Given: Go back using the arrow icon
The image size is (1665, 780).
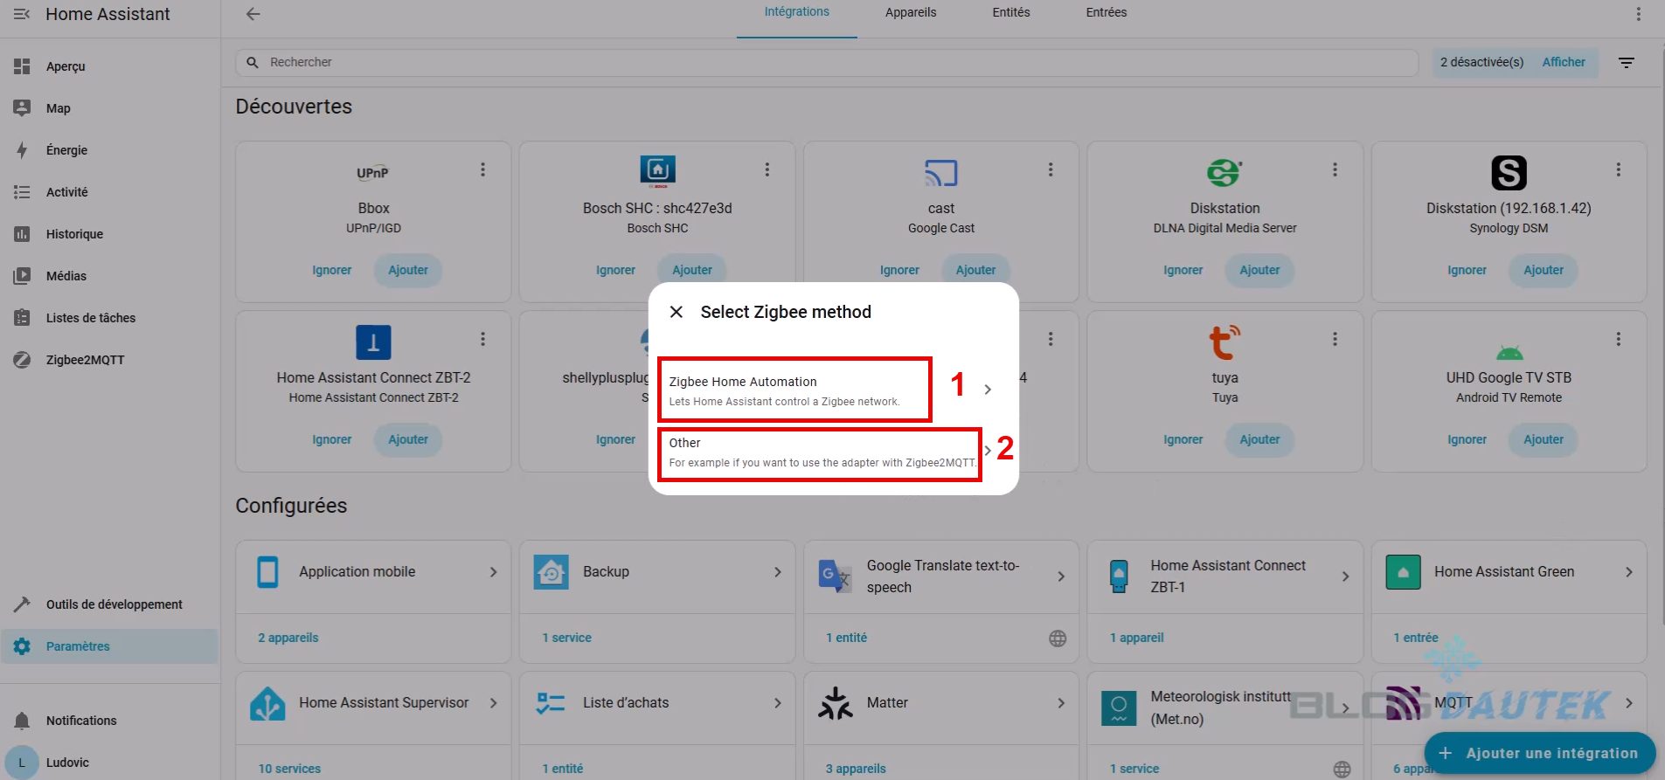Looking at the screenshot, I should click(x=253, y=14).
